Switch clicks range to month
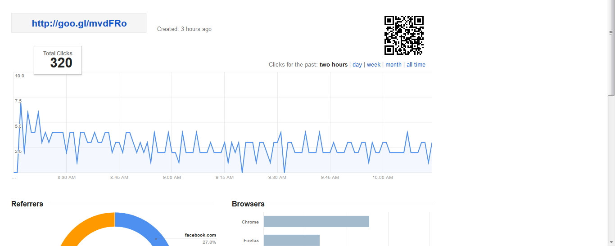The width and height of the screenshot is (615, 246). coord(393,65)
